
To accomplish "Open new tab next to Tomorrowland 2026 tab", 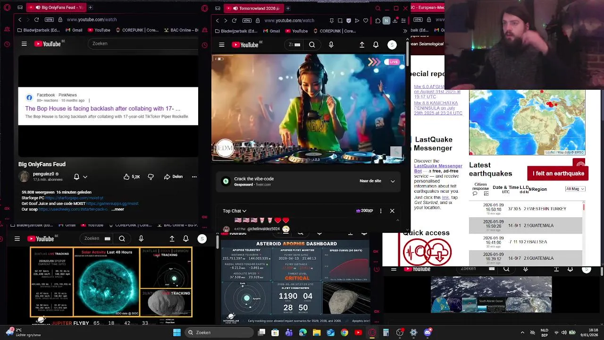I will pos(288,8).
